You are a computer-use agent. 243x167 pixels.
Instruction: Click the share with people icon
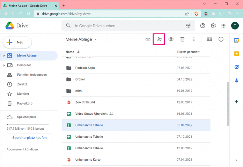pyautogui.click(x=159, y=39)
